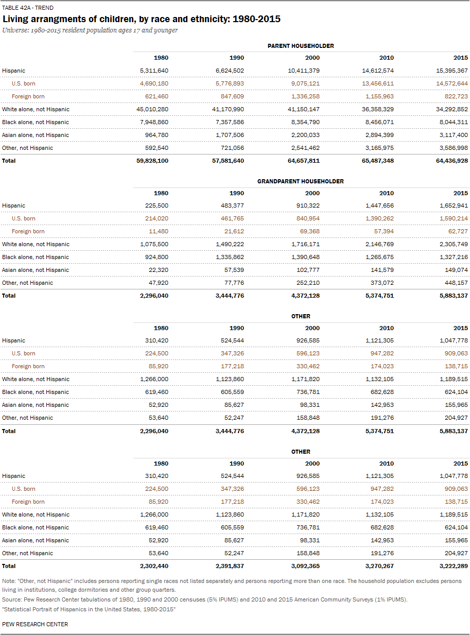This screenshot has height=635, width=470.
Task: Click the Universe subtitle line
Action: coord(90,30)
